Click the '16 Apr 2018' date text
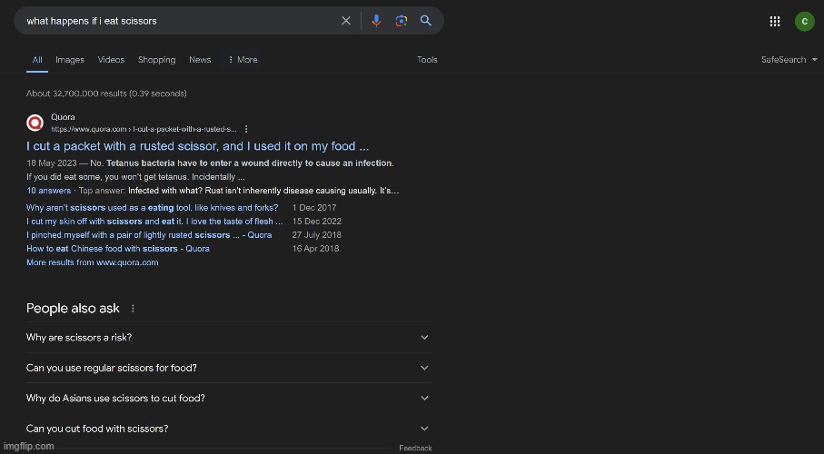Image resolution: width=824 pixels, height=454 pixels. coord(315,249)
